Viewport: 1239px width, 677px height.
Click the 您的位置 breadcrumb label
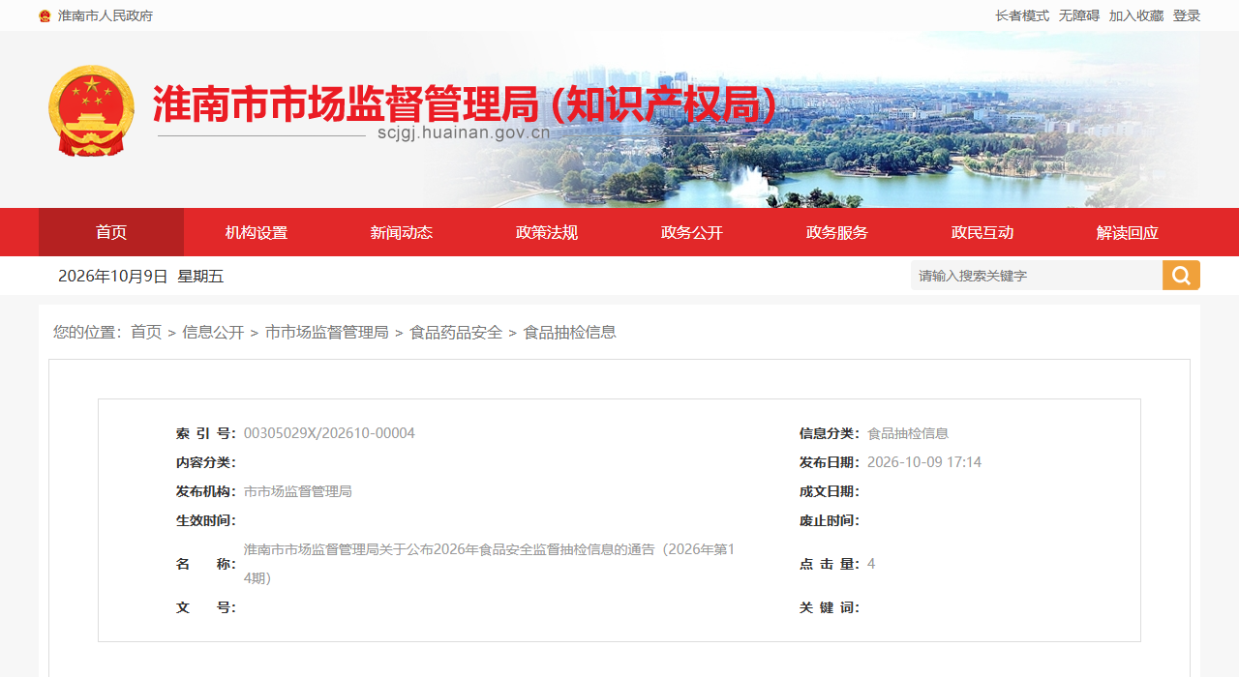(87, 333)
